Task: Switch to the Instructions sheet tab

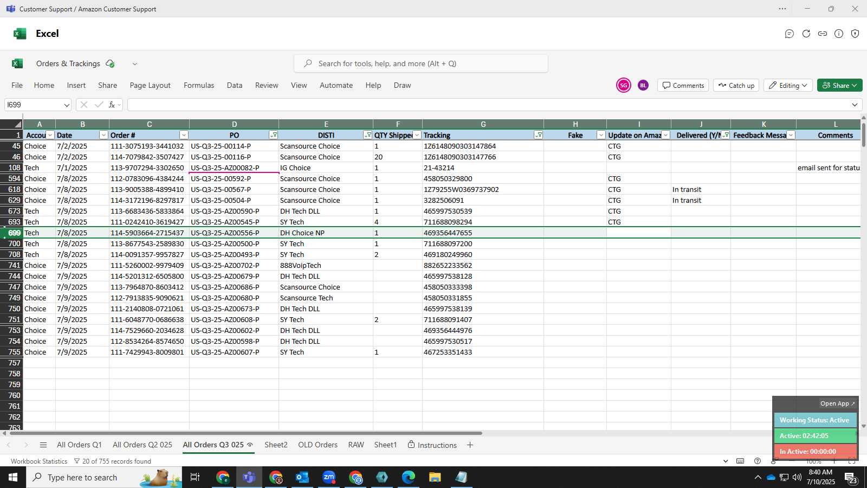Action: coord(432,445)
